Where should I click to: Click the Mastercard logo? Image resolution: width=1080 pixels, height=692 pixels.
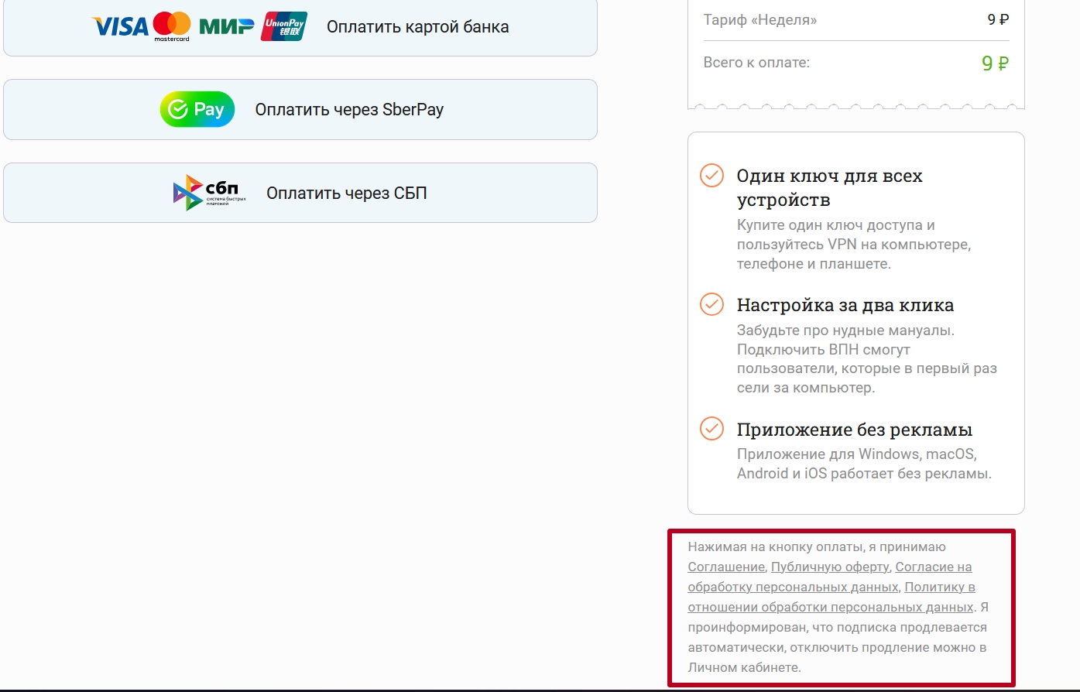pos(171,26)
